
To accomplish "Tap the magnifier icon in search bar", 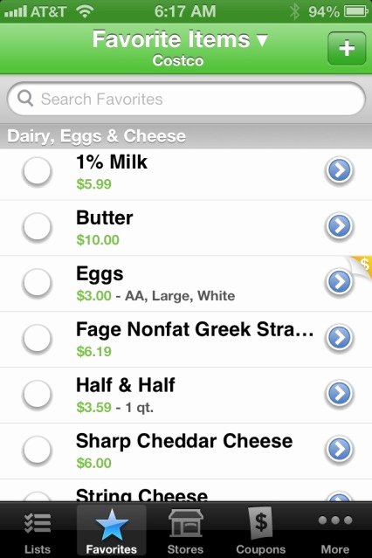I will 25,99.
